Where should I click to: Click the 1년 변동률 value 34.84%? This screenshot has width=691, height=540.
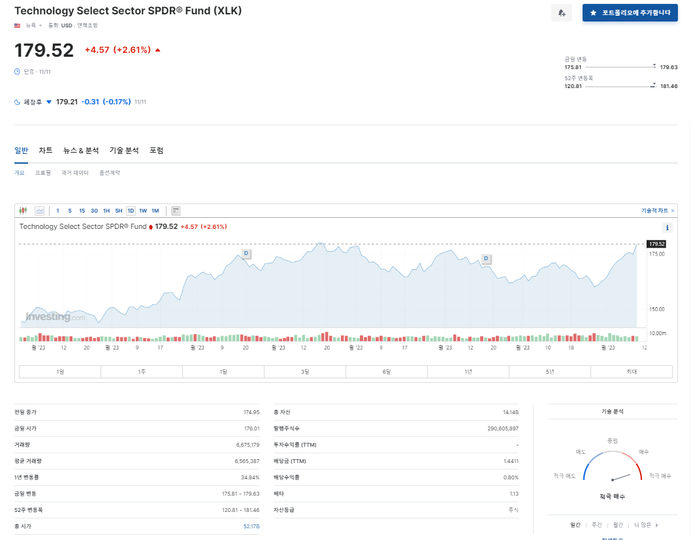pyautogui.click(x=250, y=477)
